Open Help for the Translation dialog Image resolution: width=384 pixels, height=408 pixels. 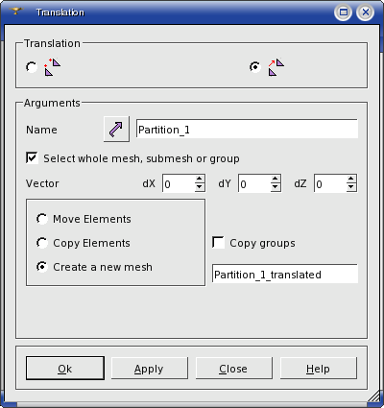coord(319,369)
